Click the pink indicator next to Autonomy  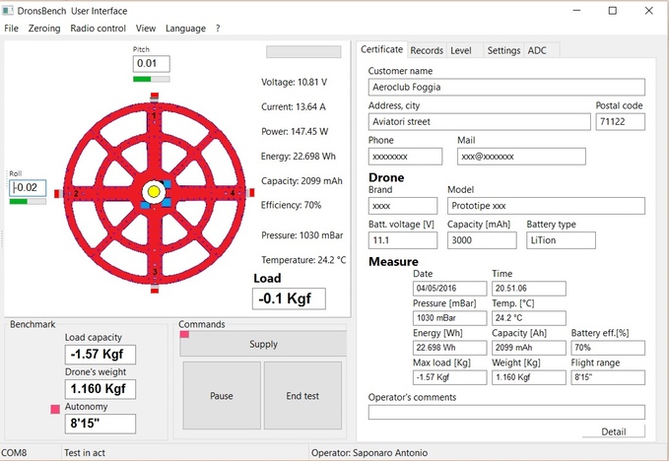pos(55,409)
